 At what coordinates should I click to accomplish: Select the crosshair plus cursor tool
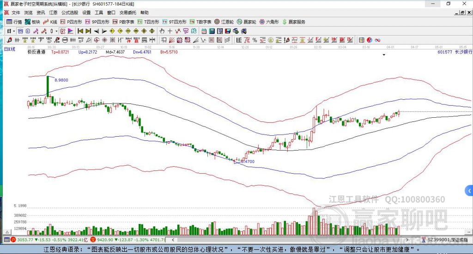coord(170,31)
